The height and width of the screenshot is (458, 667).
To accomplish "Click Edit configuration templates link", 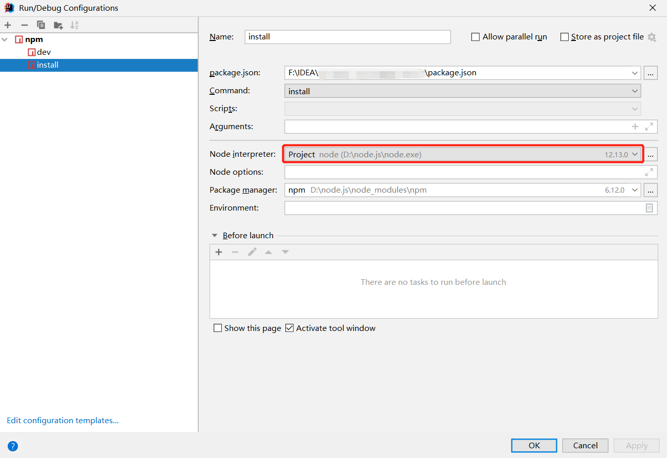I will pyautogui.click(x=62, y=420).
